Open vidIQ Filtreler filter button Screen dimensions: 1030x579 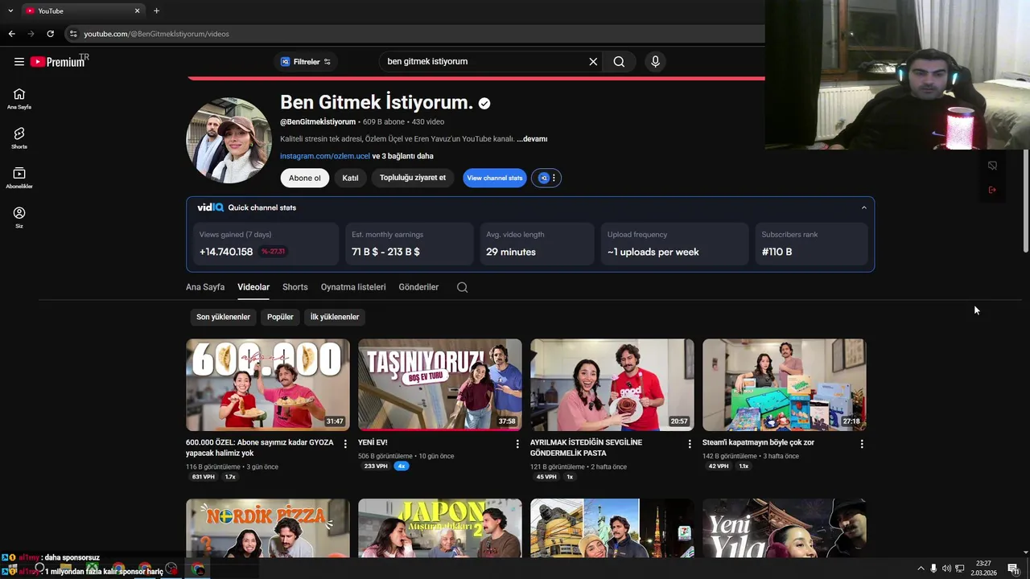(306, 61)
